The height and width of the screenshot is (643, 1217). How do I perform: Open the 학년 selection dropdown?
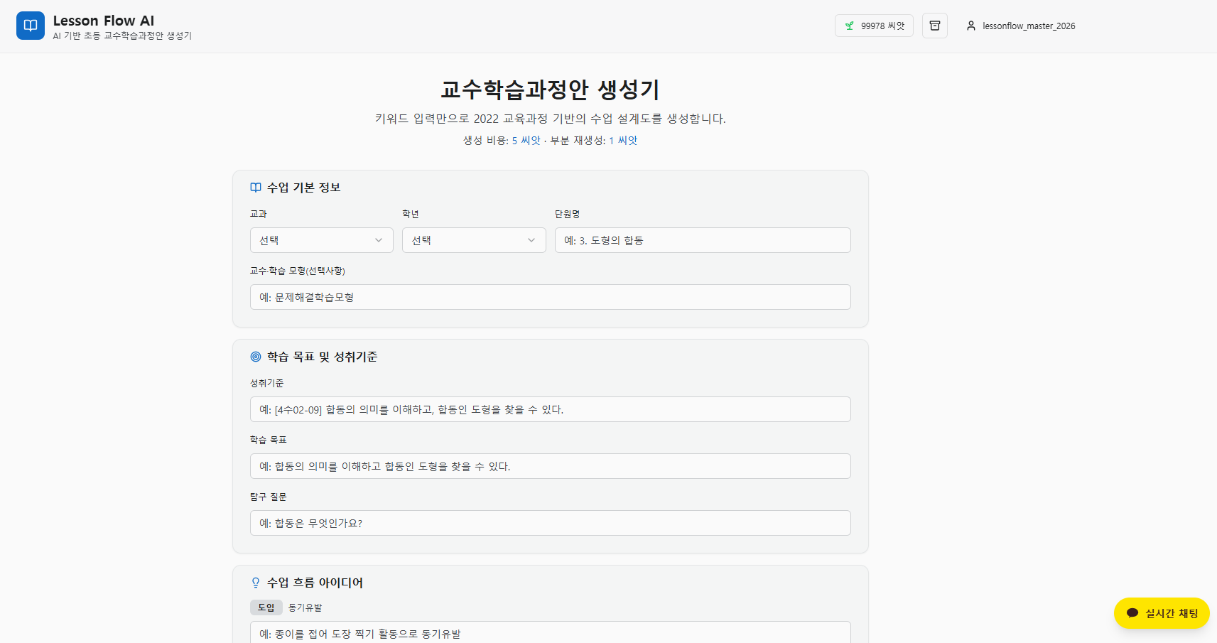(x=473, y=240)
